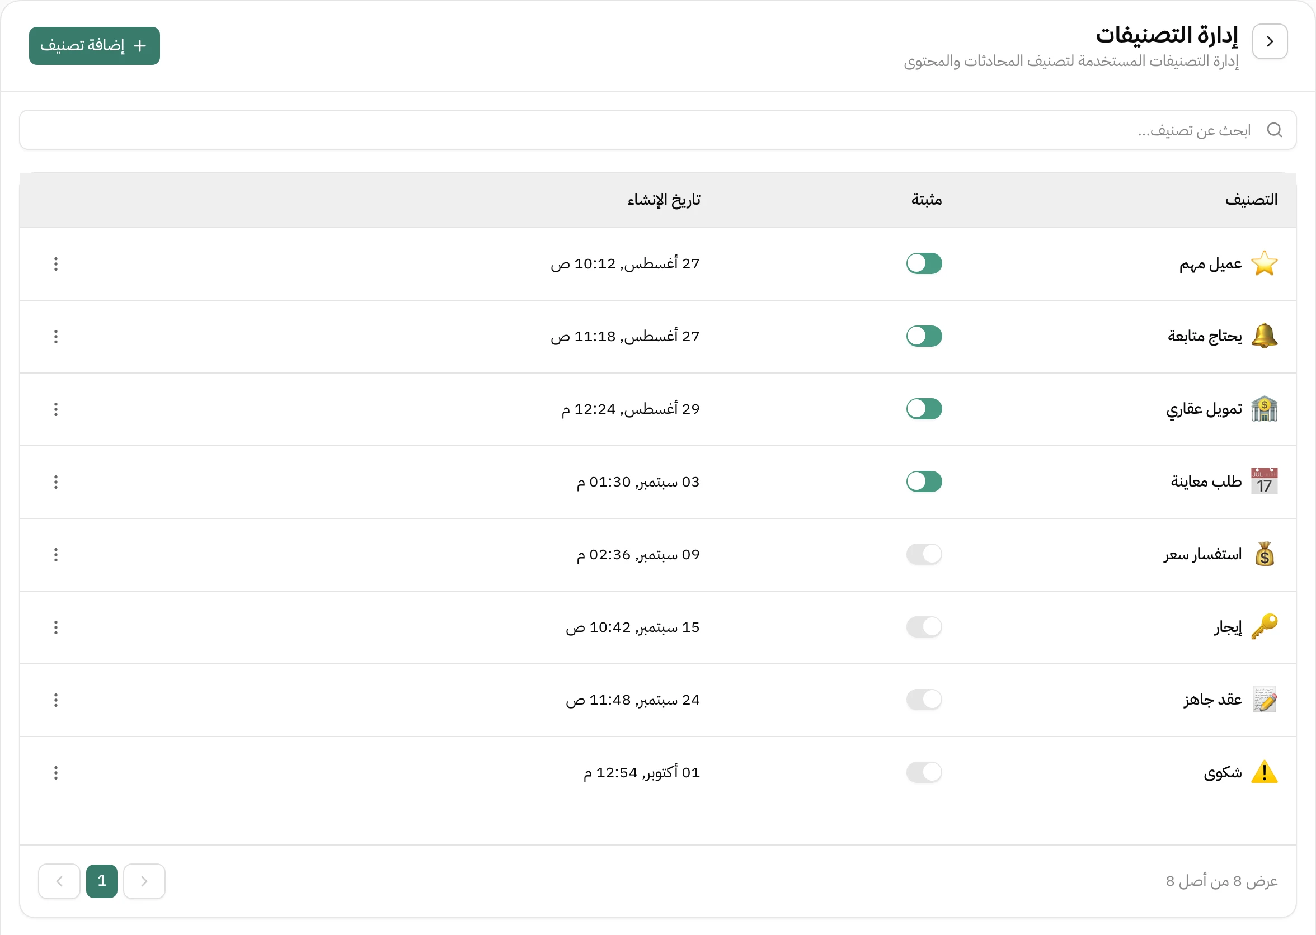
Task: Click the مثبتة column header
Action: point(926,200)
